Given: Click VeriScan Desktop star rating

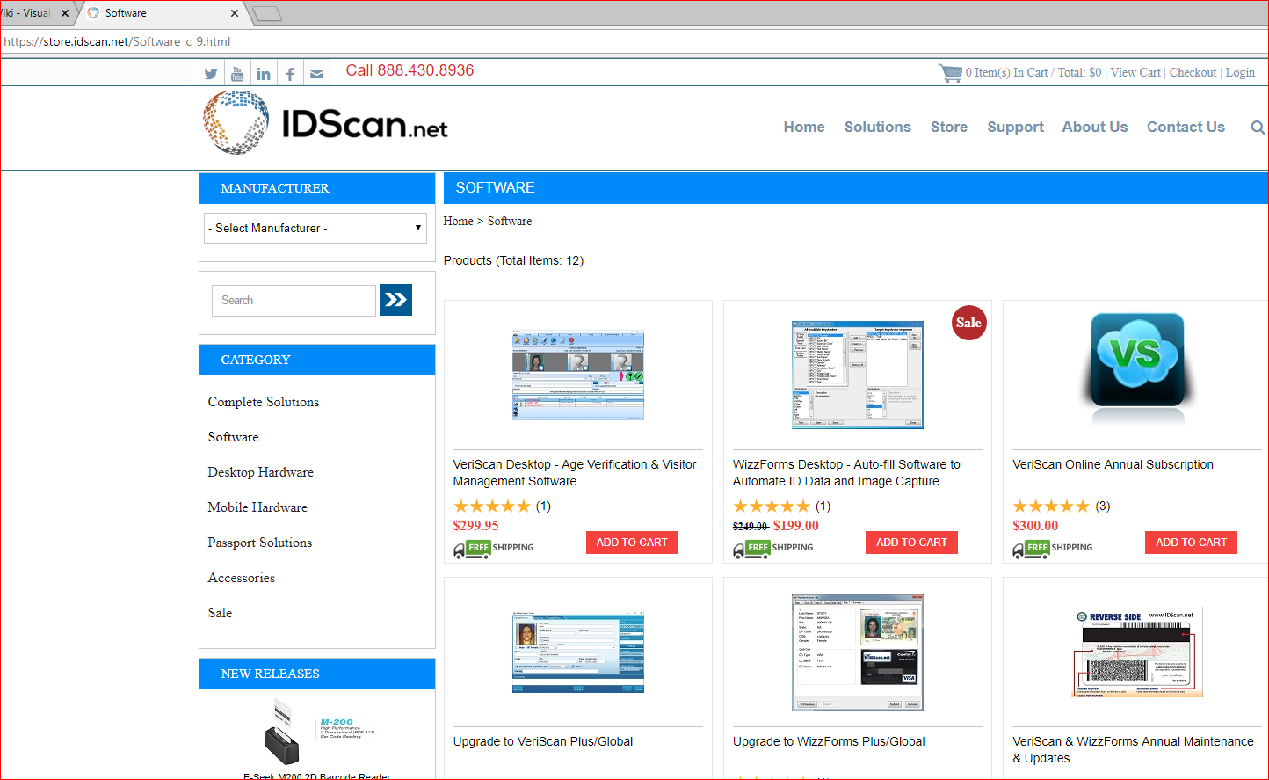Looking at the screenshot, I should pyautogui.click(x=492, y=507).
